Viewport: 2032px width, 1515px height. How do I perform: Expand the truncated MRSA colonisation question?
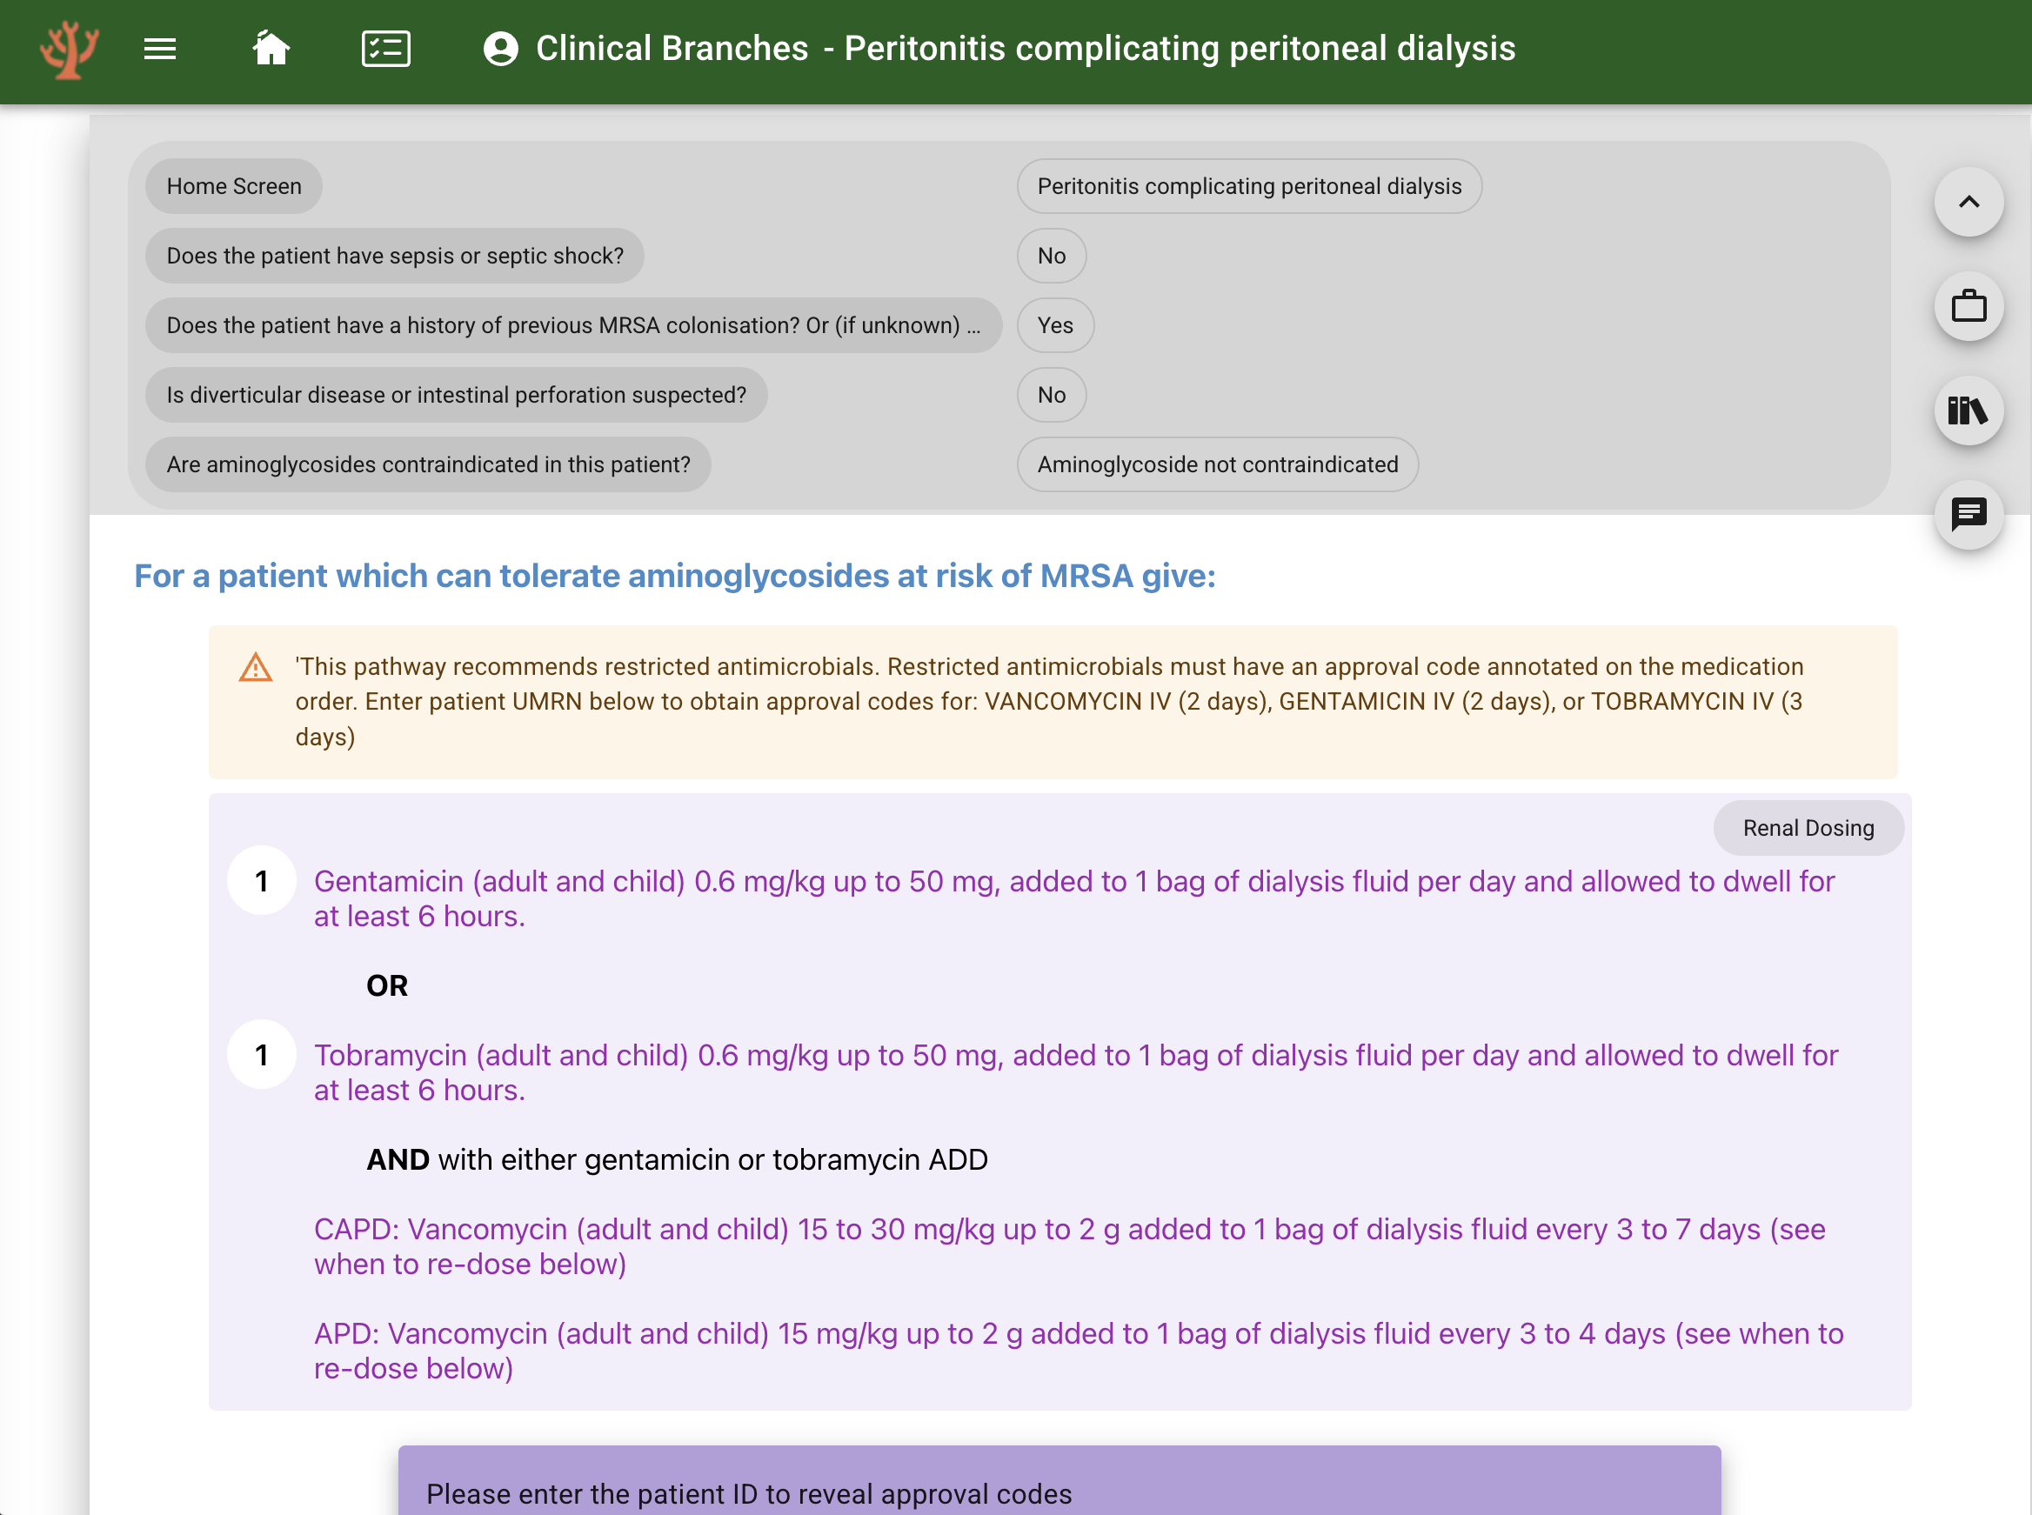point(573,325)
